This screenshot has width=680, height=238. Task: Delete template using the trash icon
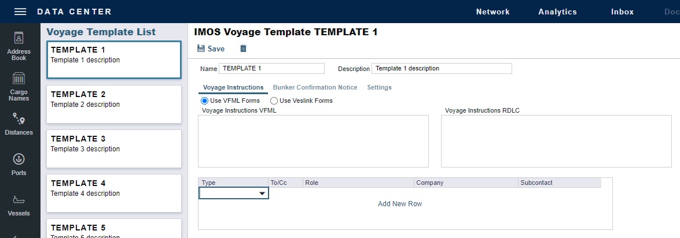pyautogui.click(x=243, y=49)
